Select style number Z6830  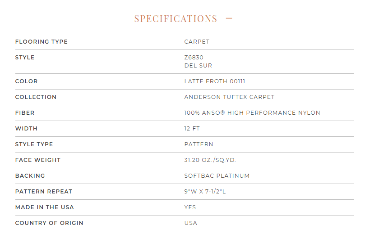(194, 57)
